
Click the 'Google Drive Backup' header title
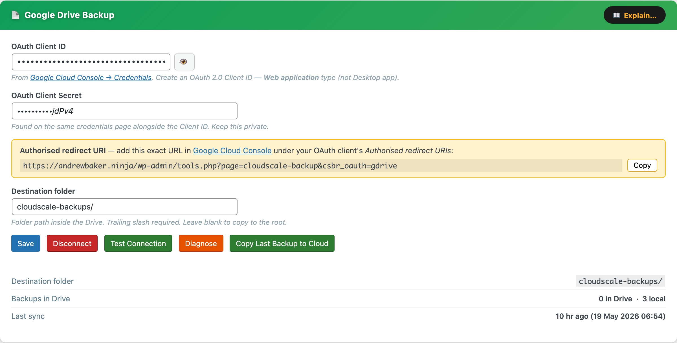click(69, 15)
